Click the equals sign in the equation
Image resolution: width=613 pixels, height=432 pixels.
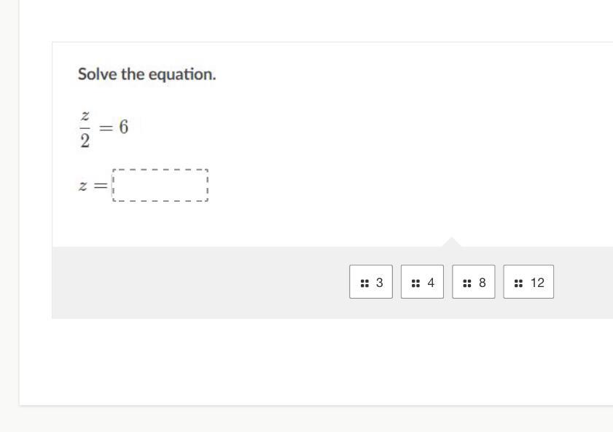(106, 127)
